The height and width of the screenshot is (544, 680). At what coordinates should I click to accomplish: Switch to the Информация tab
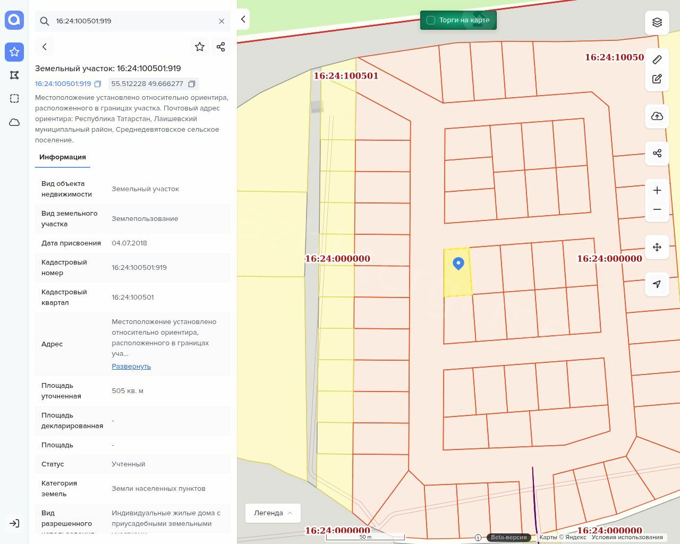[63, 157]
